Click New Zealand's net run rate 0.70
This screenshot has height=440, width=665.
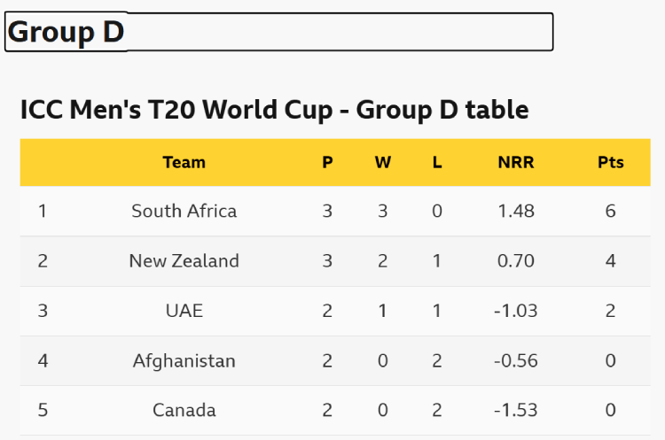(x=516, y=260)
